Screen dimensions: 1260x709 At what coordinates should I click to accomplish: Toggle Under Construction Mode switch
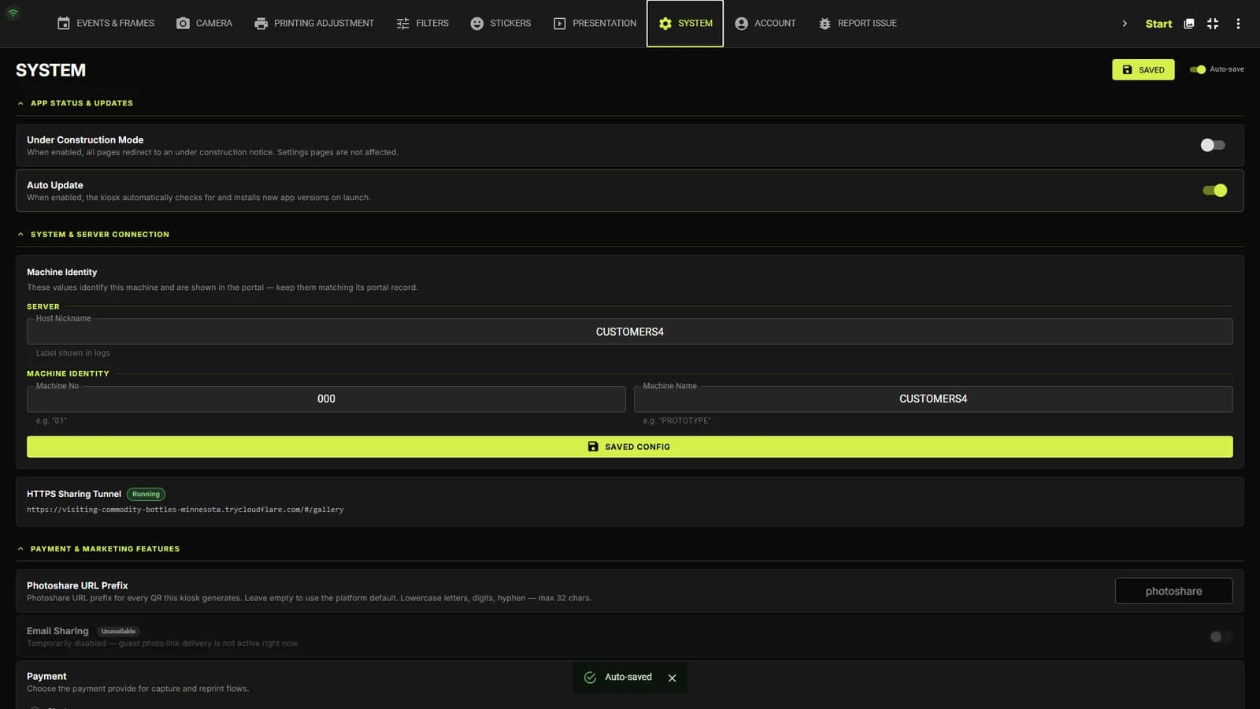[1213, 145]
